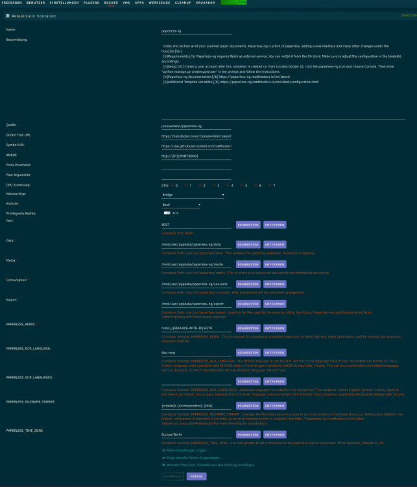Click Entfernen for the Port entry

pyautogui.click(x=275, y=225)
